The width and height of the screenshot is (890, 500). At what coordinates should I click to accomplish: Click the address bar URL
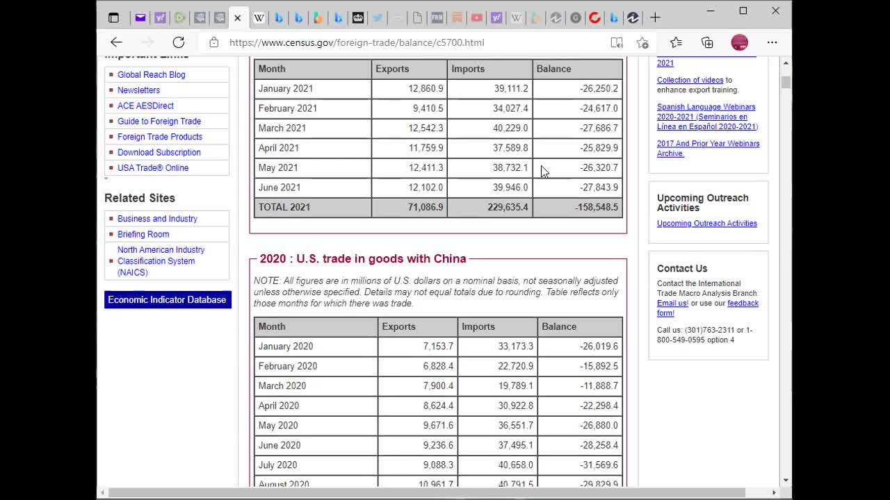(357, 42)
